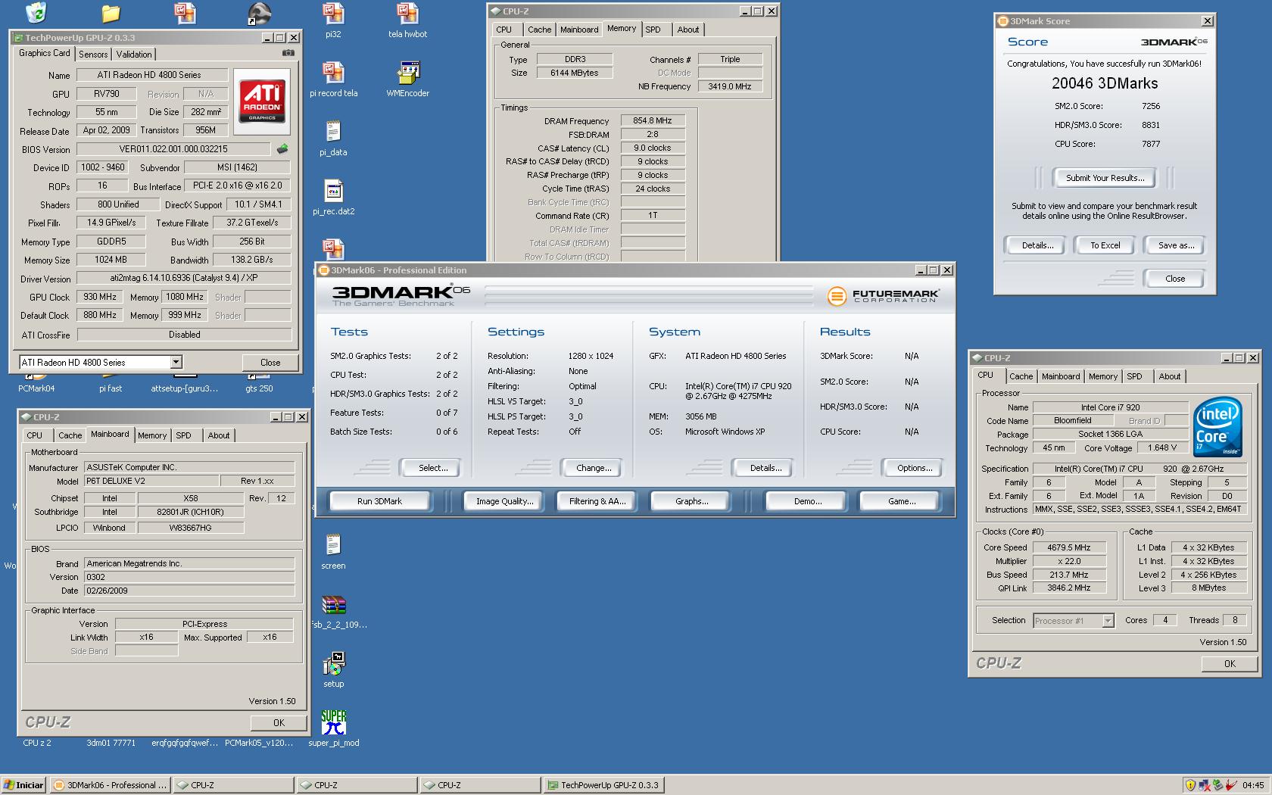1272x795 pixels.
Task: Open the 3dm01 77771 desktop shortcut
Action: coord(111,743)
